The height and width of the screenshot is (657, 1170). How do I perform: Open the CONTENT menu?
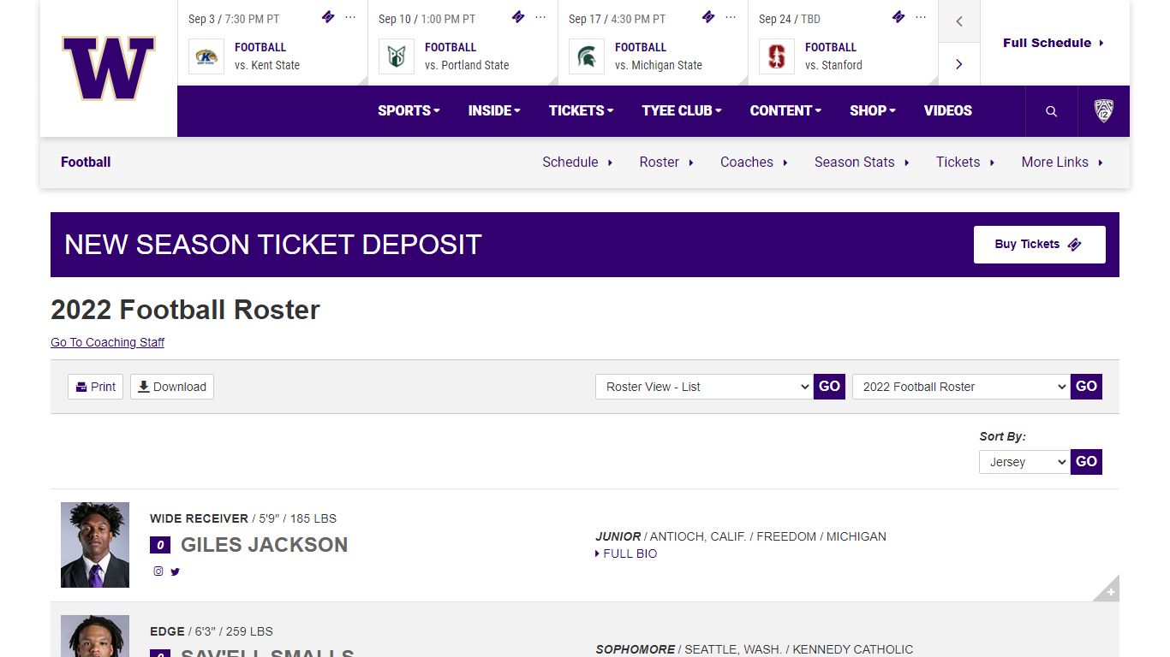tap(785, 110)
